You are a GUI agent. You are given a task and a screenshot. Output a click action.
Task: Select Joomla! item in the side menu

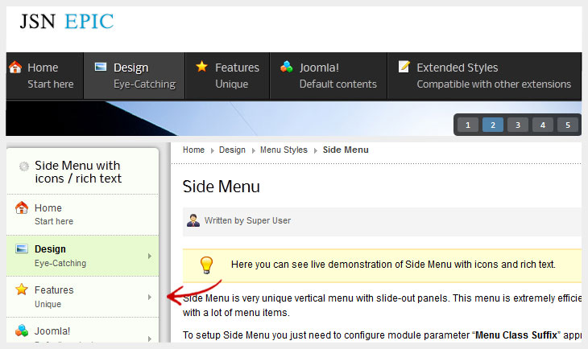[x=54, y=331]
